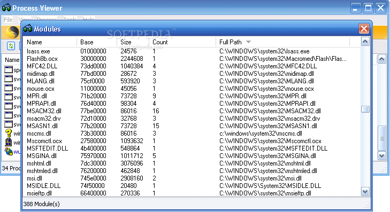Click base address 30000000 cell
Image resolution: width=390 pixels, height=212 pixels.
pos(93,59)
